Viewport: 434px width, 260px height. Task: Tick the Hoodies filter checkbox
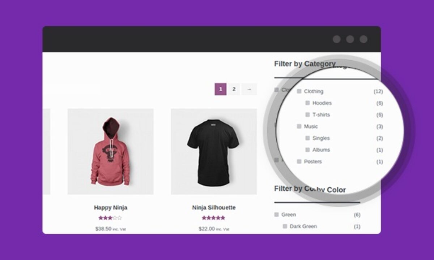click(307, 103)
